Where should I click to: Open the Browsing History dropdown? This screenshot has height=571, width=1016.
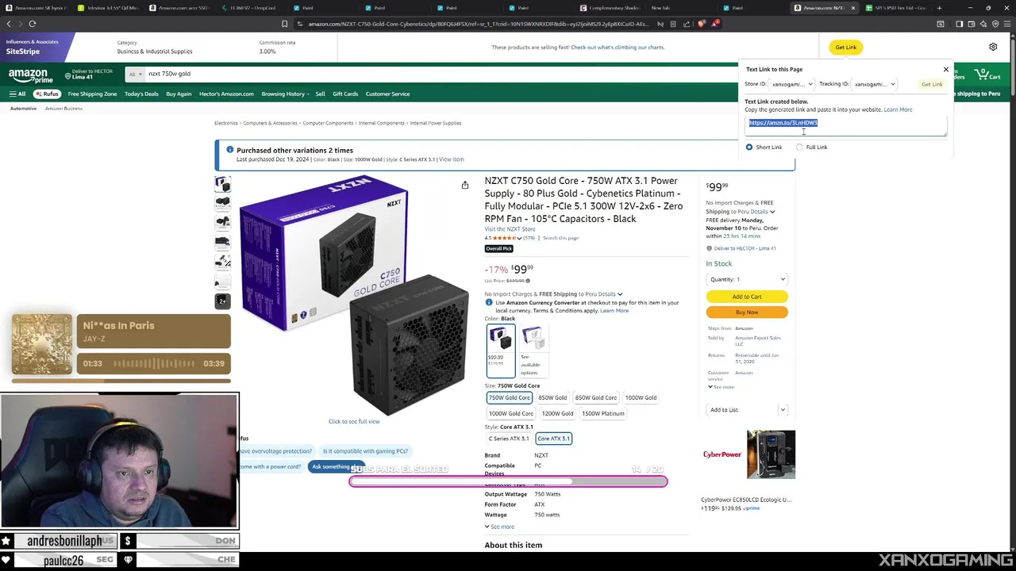click(x=285, y=94)
